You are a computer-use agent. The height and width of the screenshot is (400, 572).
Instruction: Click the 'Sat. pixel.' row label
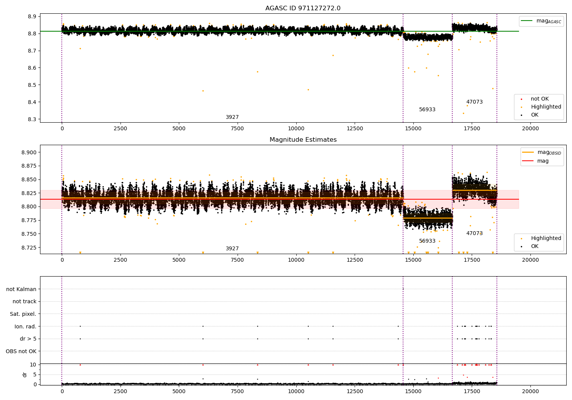click(x=23, y=314)
